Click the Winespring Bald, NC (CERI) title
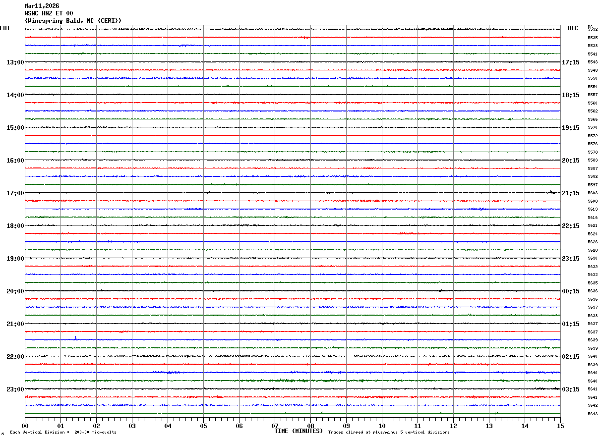 (x=73, y=21)
